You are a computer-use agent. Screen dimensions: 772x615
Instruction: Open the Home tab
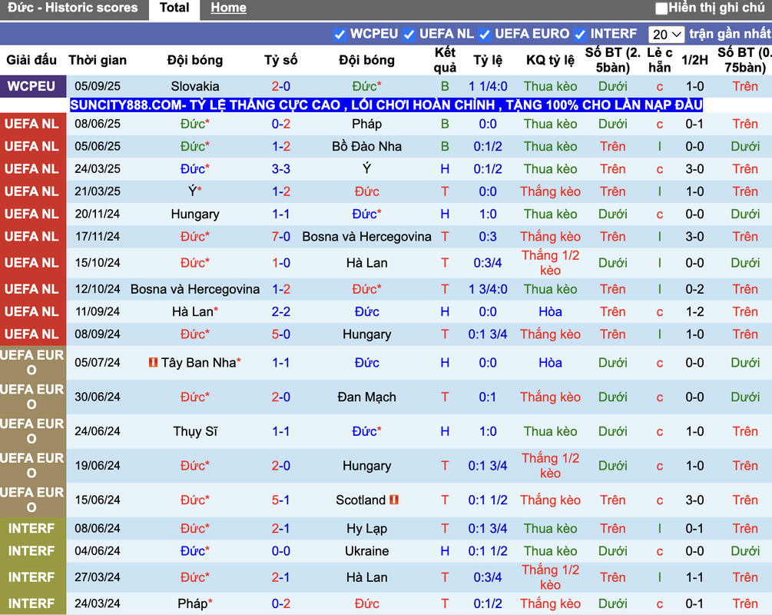pos(228,8)
